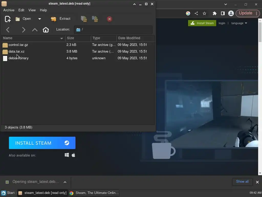Click the taskbar clock showing 09:42 AM
This screenshot has width=262, height=197.
pos(256,193)
